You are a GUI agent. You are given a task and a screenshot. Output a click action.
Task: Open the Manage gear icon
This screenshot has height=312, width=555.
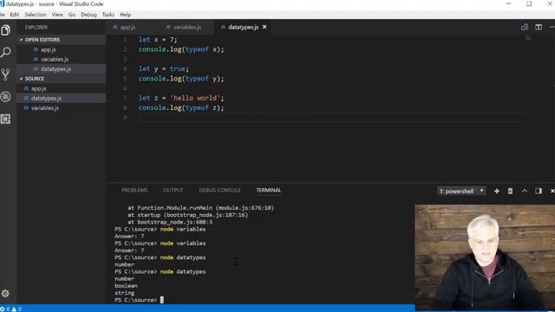point(5,293)
